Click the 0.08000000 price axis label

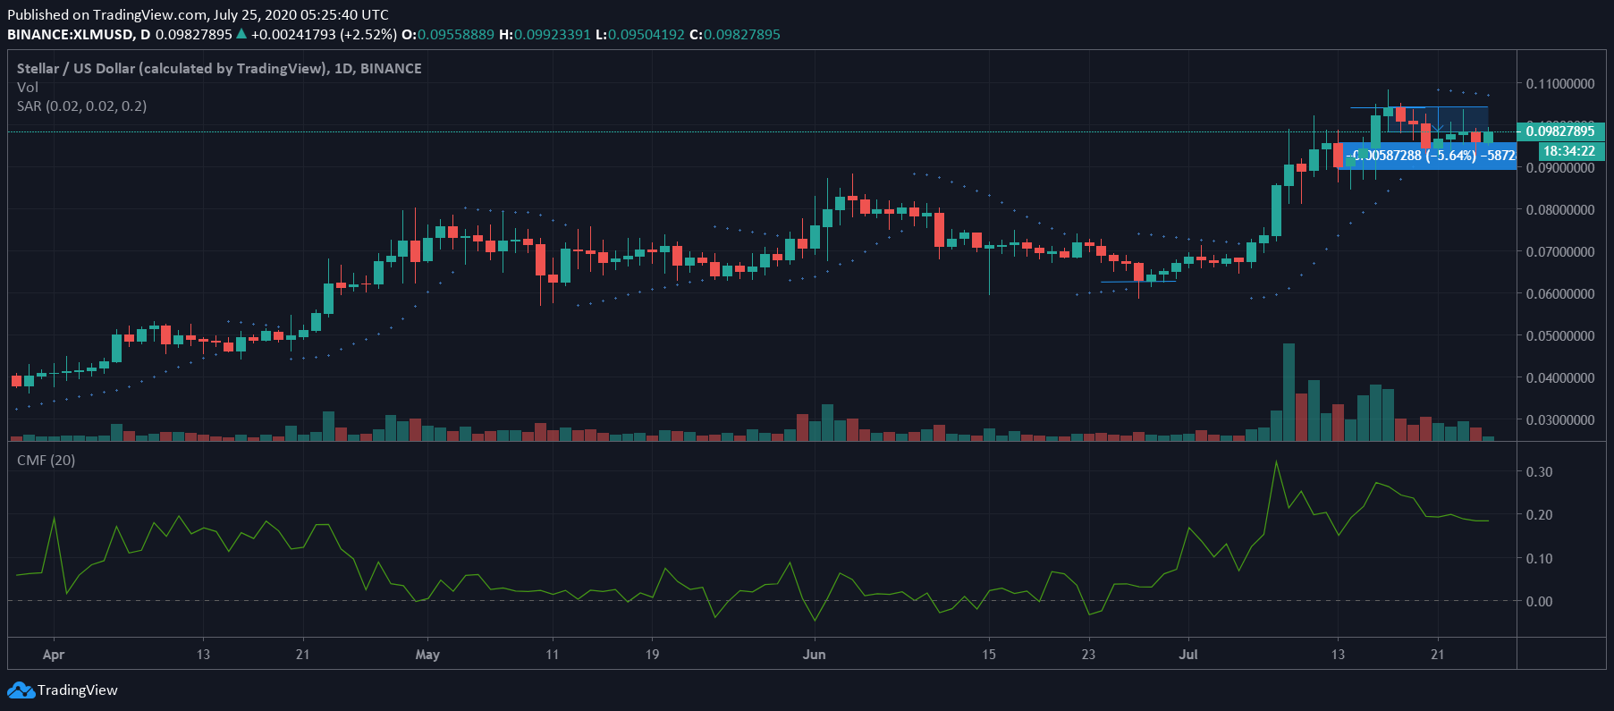click(x=1560, y=210)
